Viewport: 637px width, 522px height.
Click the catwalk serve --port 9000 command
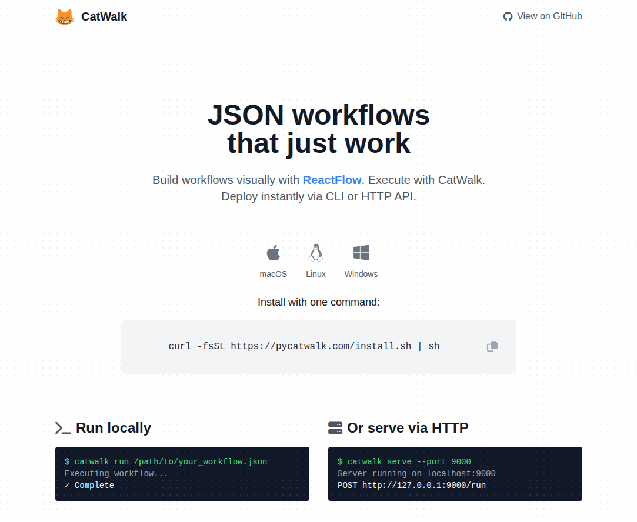(404, 462)
